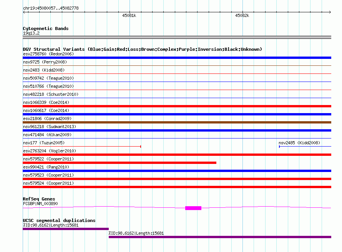
Task: Click the first %ID:98.6162|Length:15681 label
Action: click(x=51, y=225)
